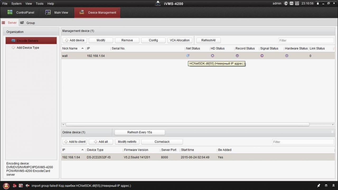Select the Server sub-tab
This screenshot has width=338, height=190.
coord(10,23)
